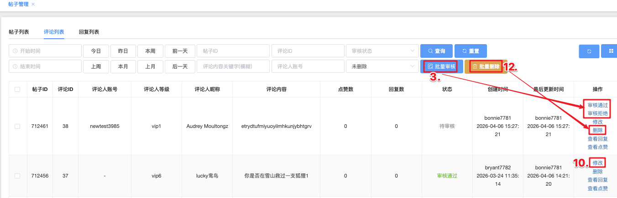Click 查看回复 link for comment 38
This screenshot has width=617, height=198.
coord(597,139)
